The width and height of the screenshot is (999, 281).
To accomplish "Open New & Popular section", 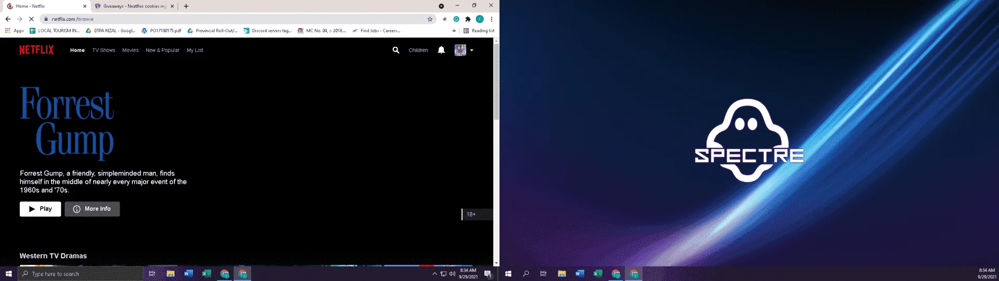I will (162, 50).
